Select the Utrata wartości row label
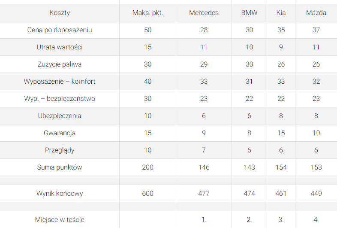This screenshot has width=337, height=228. 60,47
